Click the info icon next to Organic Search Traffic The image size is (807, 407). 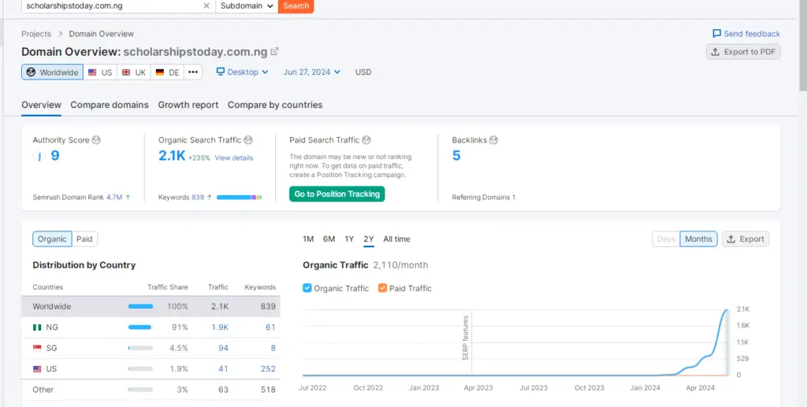tap(248, 140)
